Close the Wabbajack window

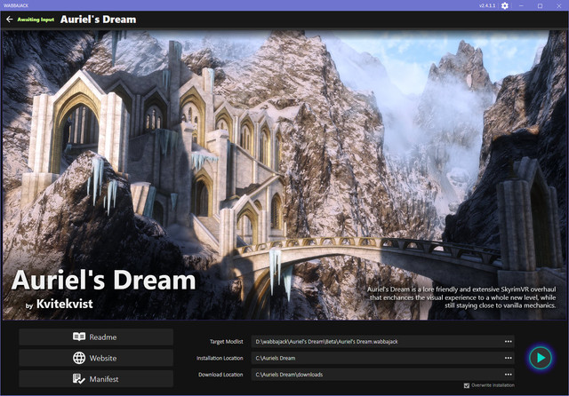(x=559, y=6)
